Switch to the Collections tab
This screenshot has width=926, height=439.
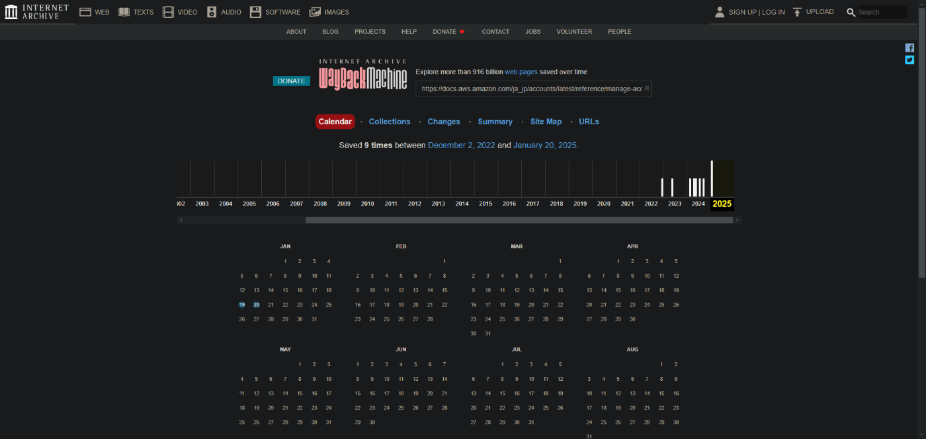pos(390,122)
